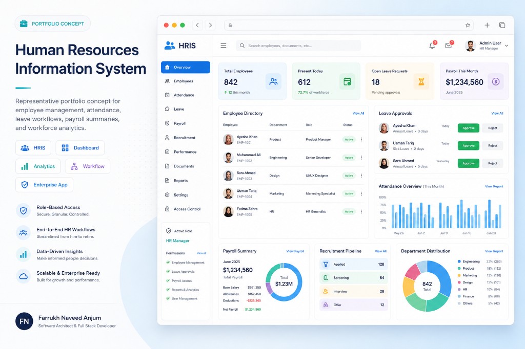Approve Sara Ahmed's annual leave
This screenshot has height=349, width=525.
coord(469,163)
